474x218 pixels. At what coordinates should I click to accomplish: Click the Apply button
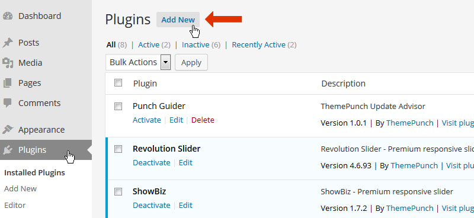(191, 63)
